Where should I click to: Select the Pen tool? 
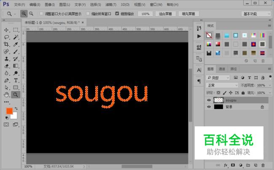coord(6,81)
